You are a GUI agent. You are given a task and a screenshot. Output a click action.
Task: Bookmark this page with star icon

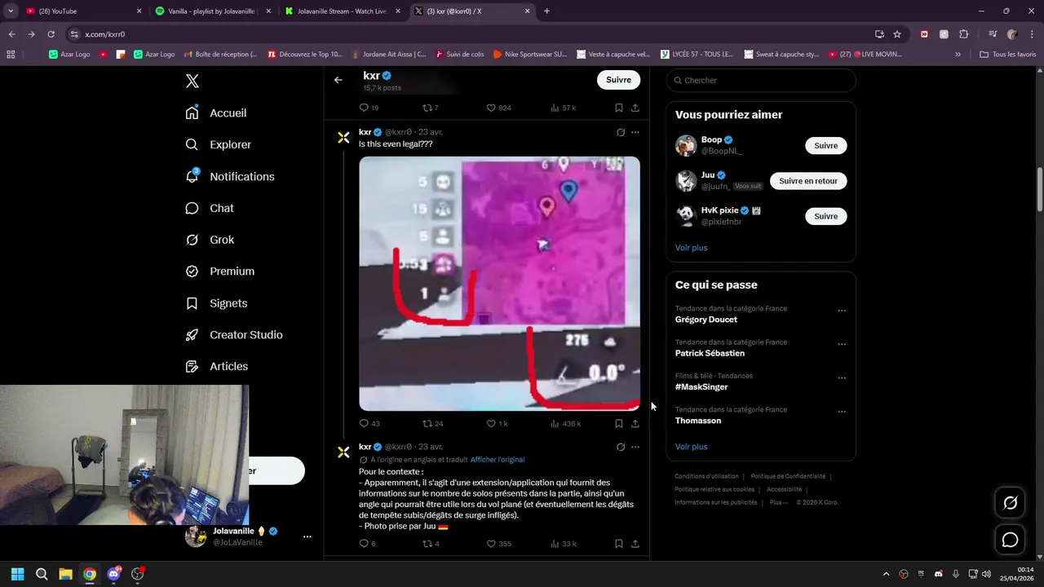click(x=897, y=34)
